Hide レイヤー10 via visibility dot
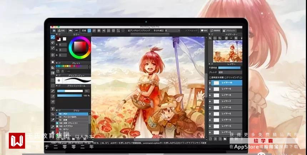The height and width of the screenshot is (155, 307). click(x=210, y=83)
